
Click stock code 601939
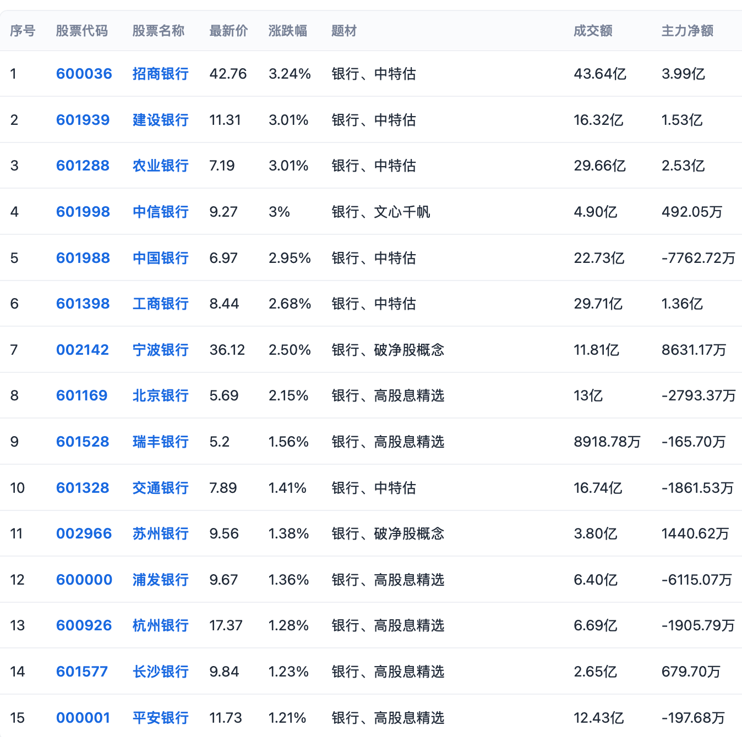[x=83, y=120]
